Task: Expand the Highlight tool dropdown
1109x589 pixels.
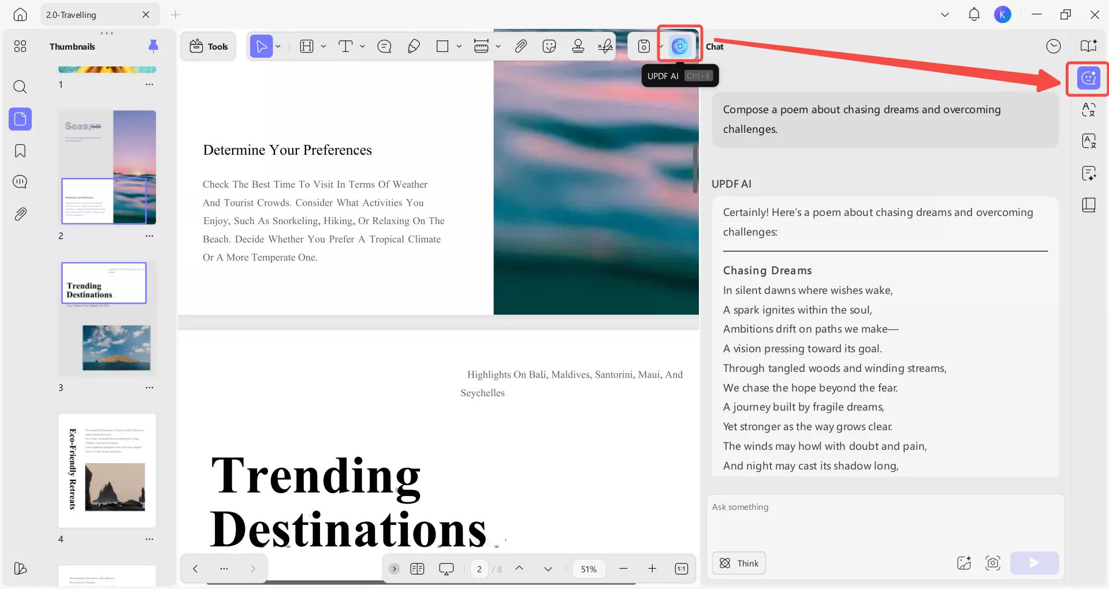Action: 323,46
